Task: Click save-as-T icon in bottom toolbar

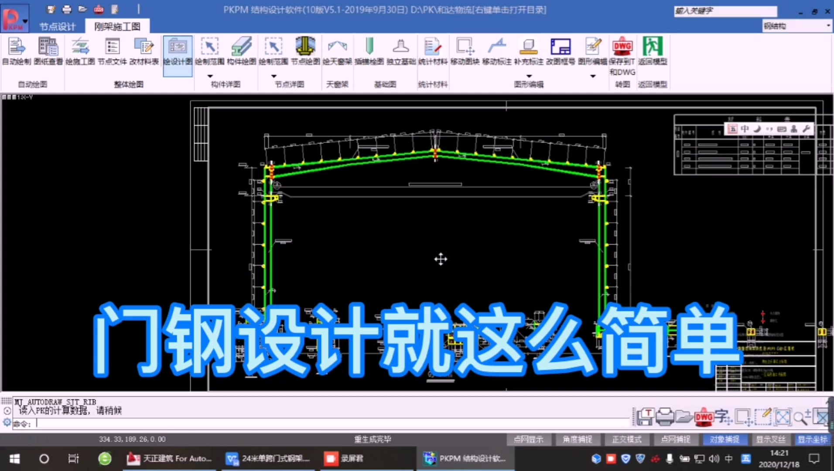Action: point(645,417)
